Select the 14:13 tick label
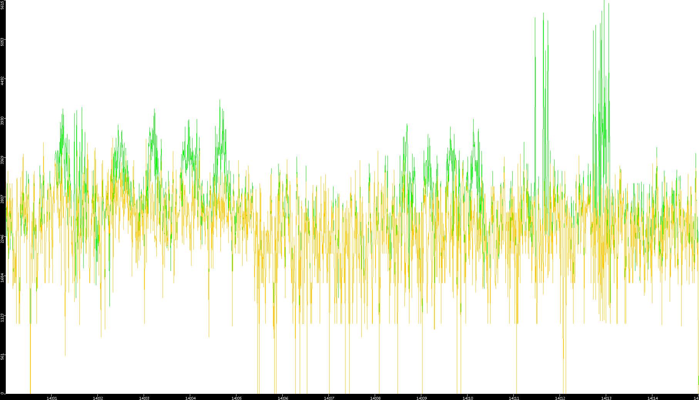This screenshot has width=699, height=400. point(606,398)
